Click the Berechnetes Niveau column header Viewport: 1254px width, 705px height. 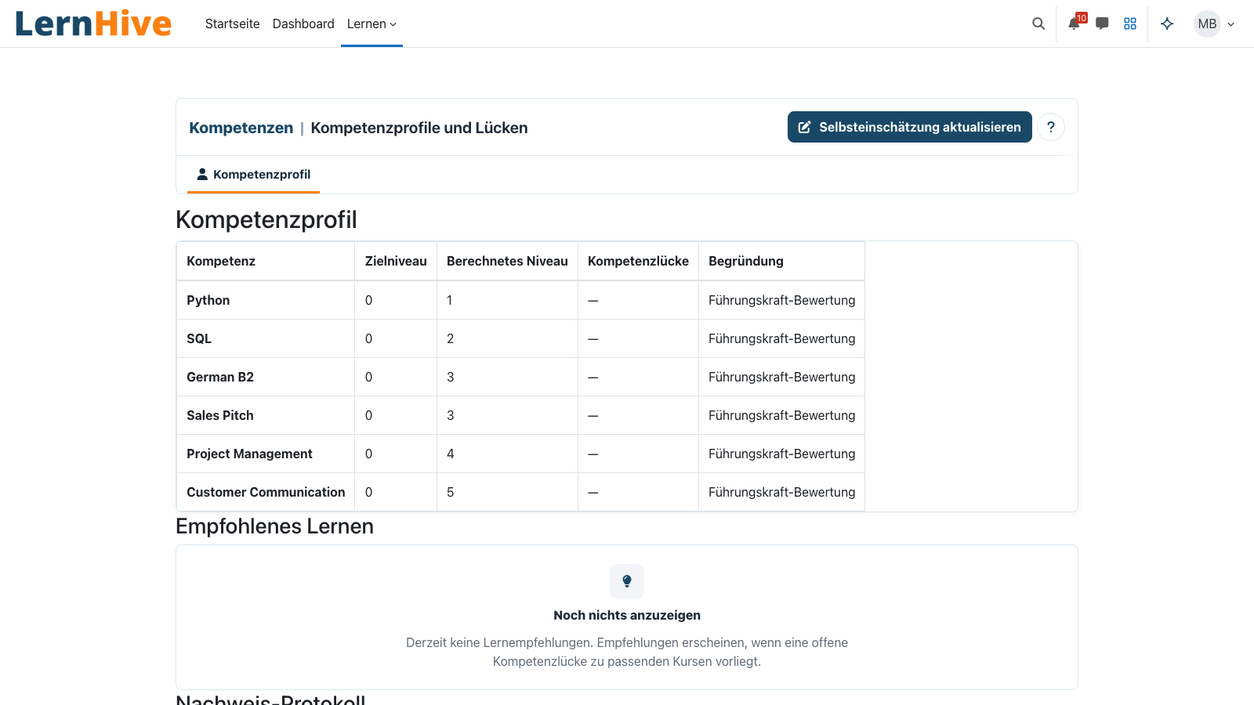pyautogui.click(x=507, y=261)
